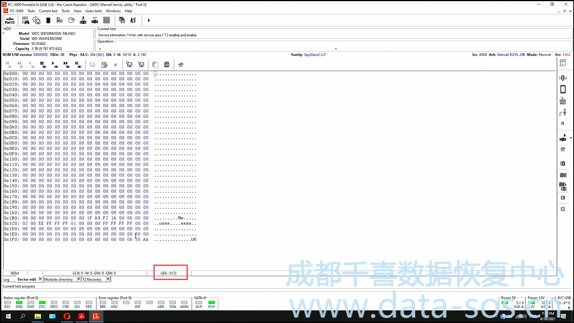Open the grid table icon in top toolbar
This screenshot has width=574, height=323.
pos(107,20)
